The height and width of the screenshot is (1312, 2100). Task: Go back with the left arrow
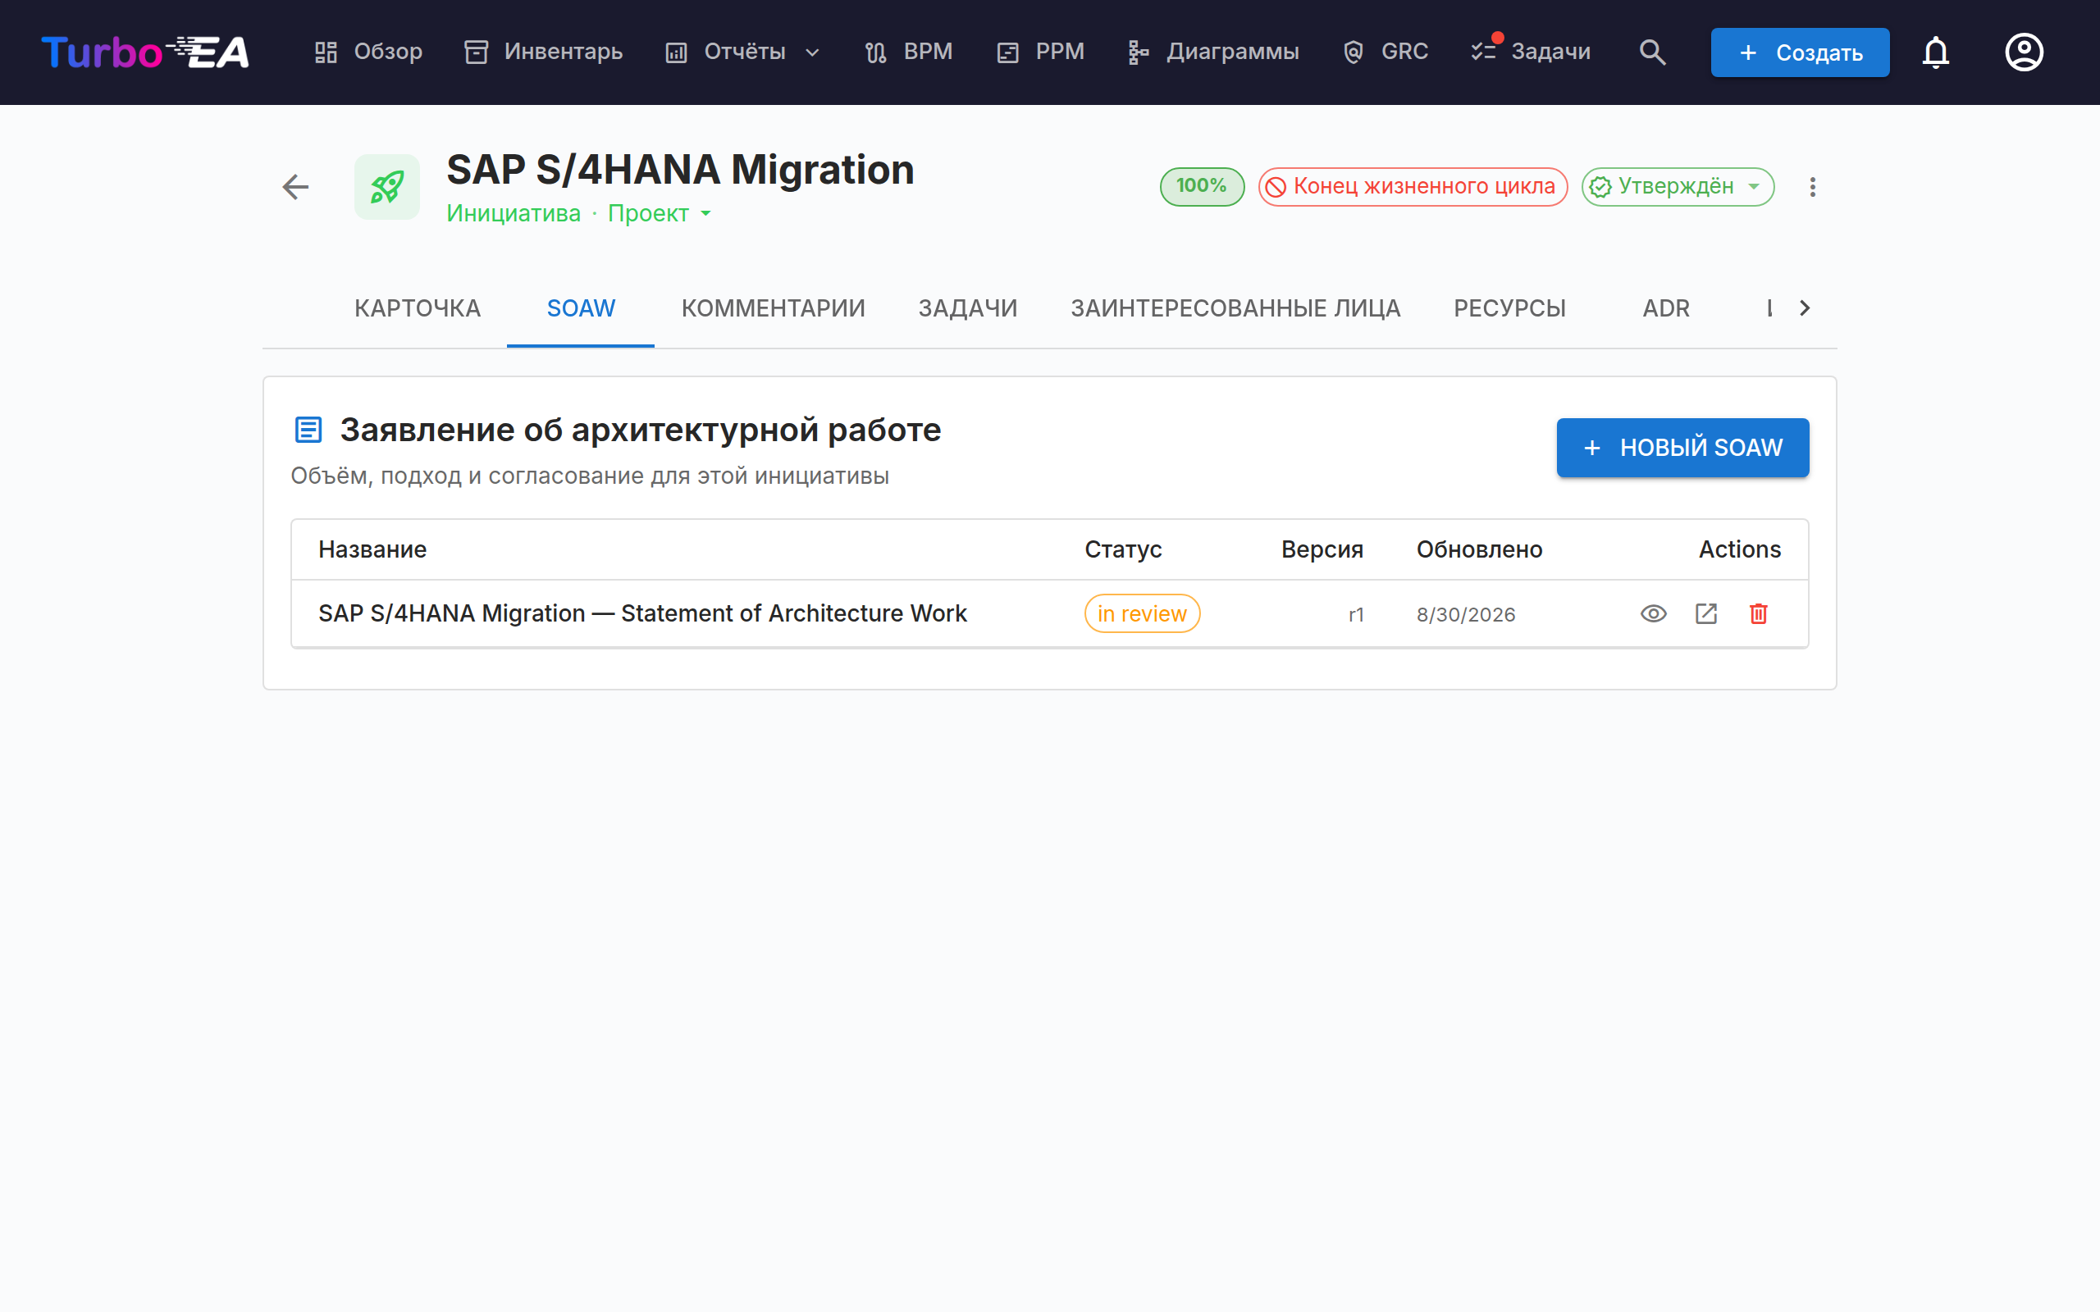(x=296, y=187)
